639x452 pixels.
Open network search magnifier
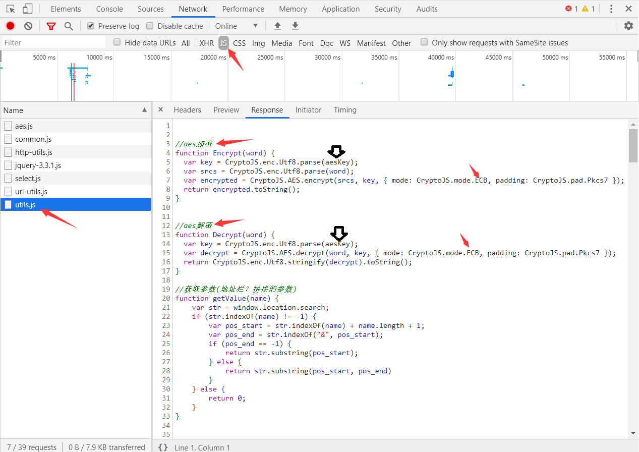[69, 26]
